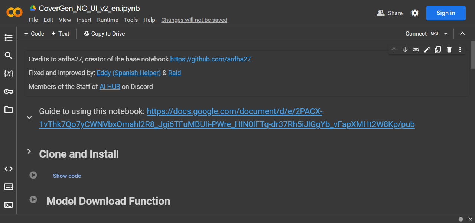
Task: Copy link to the selected cell
Action: click(x=416, y=50)
